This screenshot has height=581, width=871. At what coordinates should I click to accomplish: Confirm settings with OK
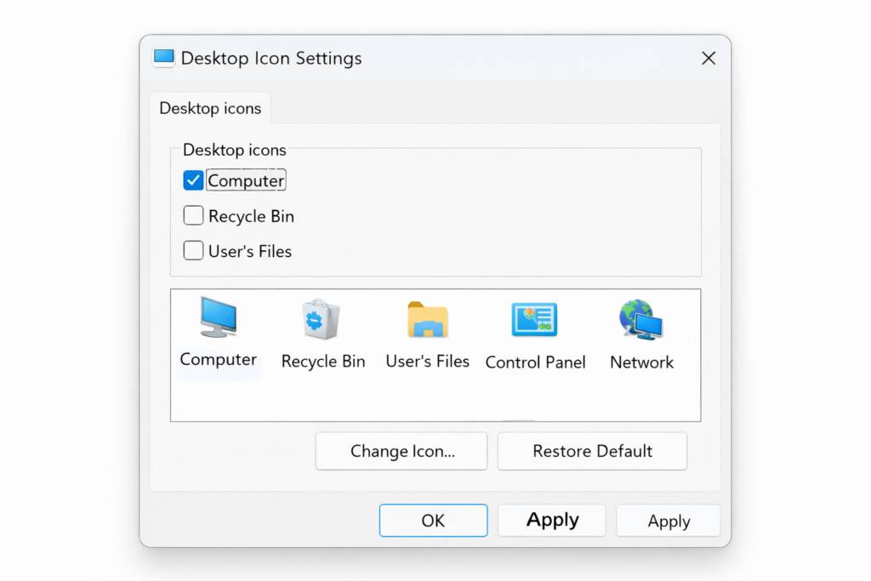433,520
